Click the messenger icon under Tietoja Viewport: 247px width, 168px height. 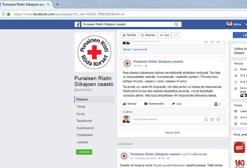(x=236, y=111)
